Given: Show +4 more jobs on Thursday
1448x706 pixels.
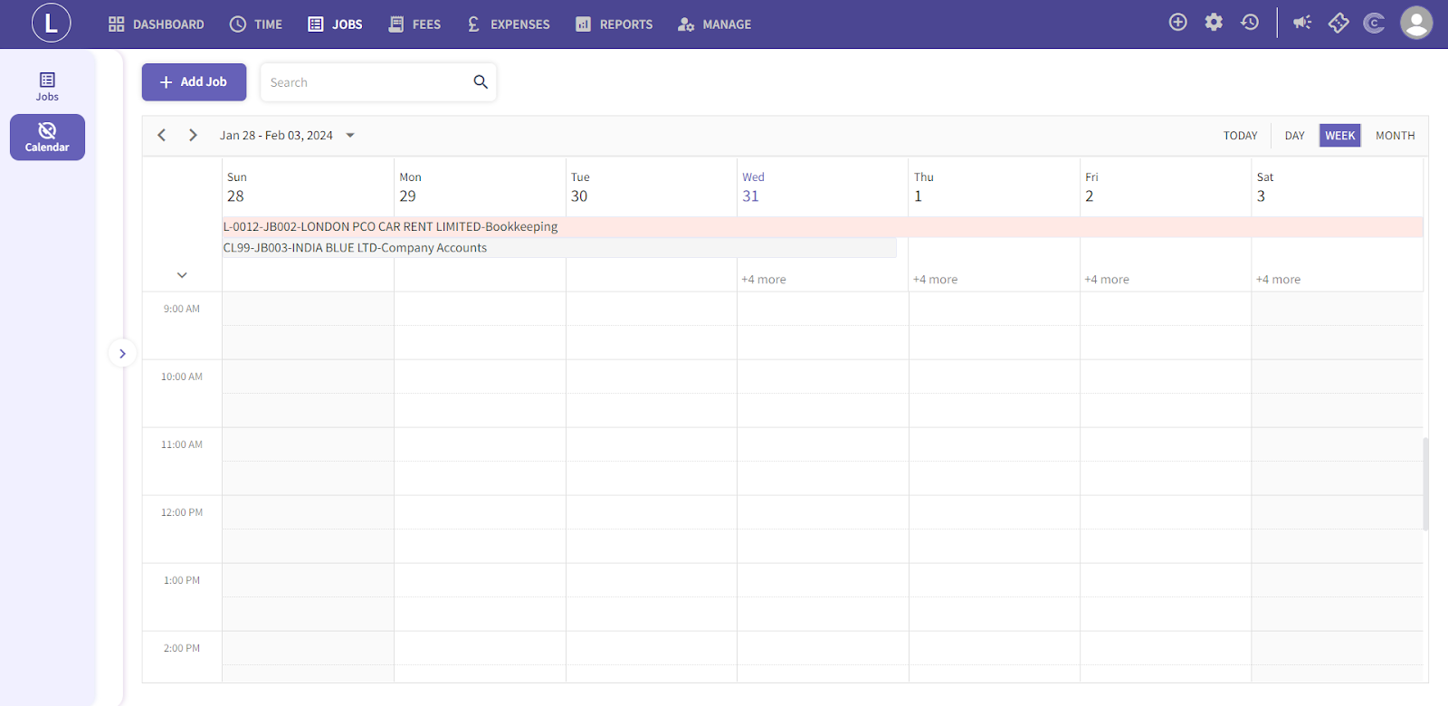Looking at the screenshot, I should [935, 280].
